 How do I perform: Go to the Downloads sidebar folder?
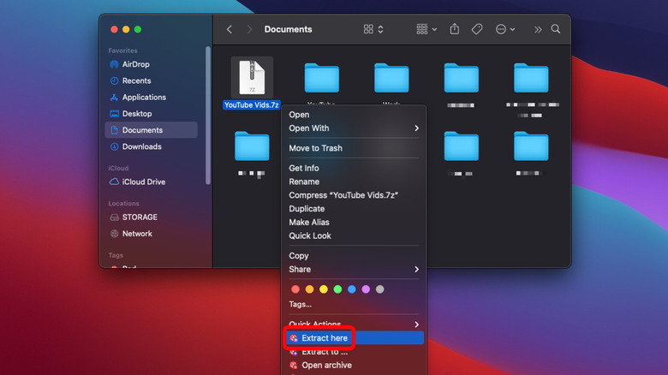tap(141, 146)
